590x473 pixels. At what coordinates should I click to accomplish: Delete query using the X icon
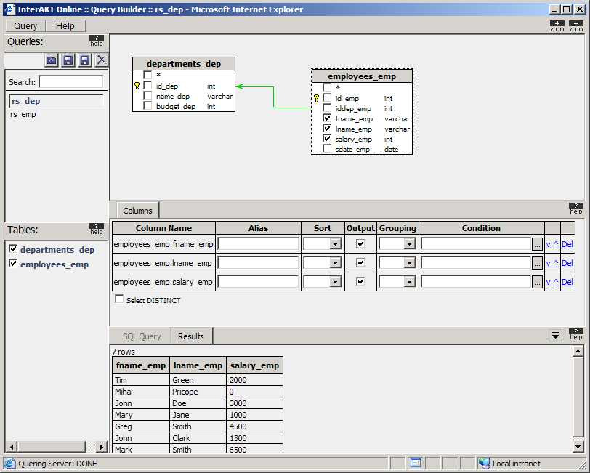(102, 60)
